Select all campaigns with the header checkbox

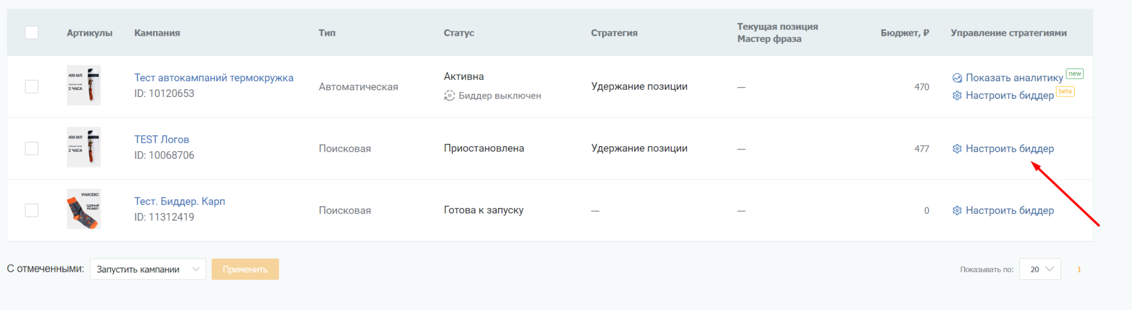tap(32, 33)
